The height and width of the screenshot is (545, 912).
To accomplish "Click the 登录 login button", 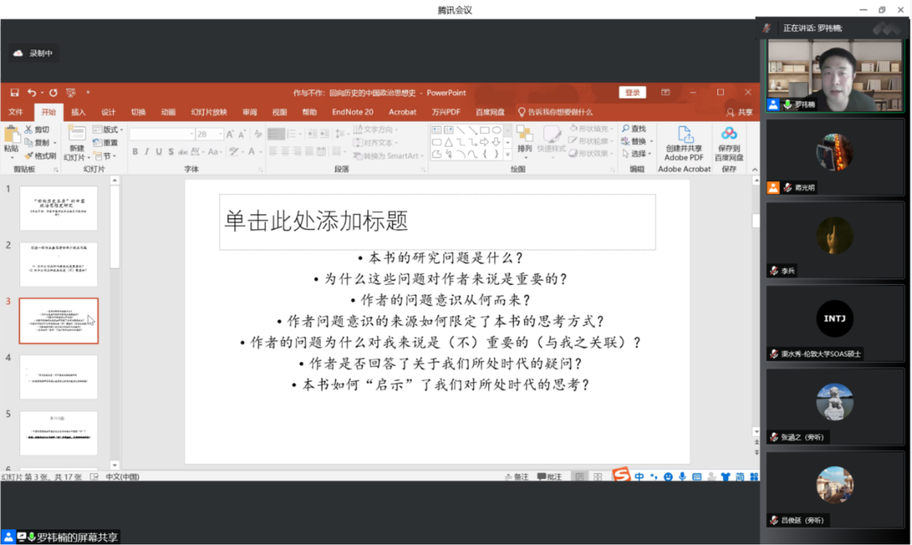I will click(632, 92).
